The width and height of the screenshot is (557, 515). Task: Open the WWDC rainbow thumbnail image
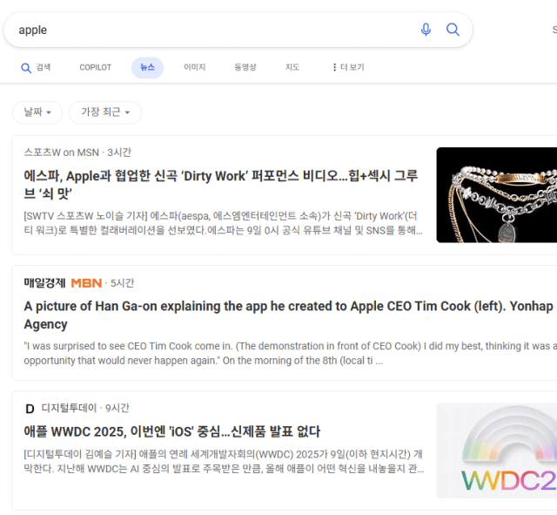coord(497,451)
